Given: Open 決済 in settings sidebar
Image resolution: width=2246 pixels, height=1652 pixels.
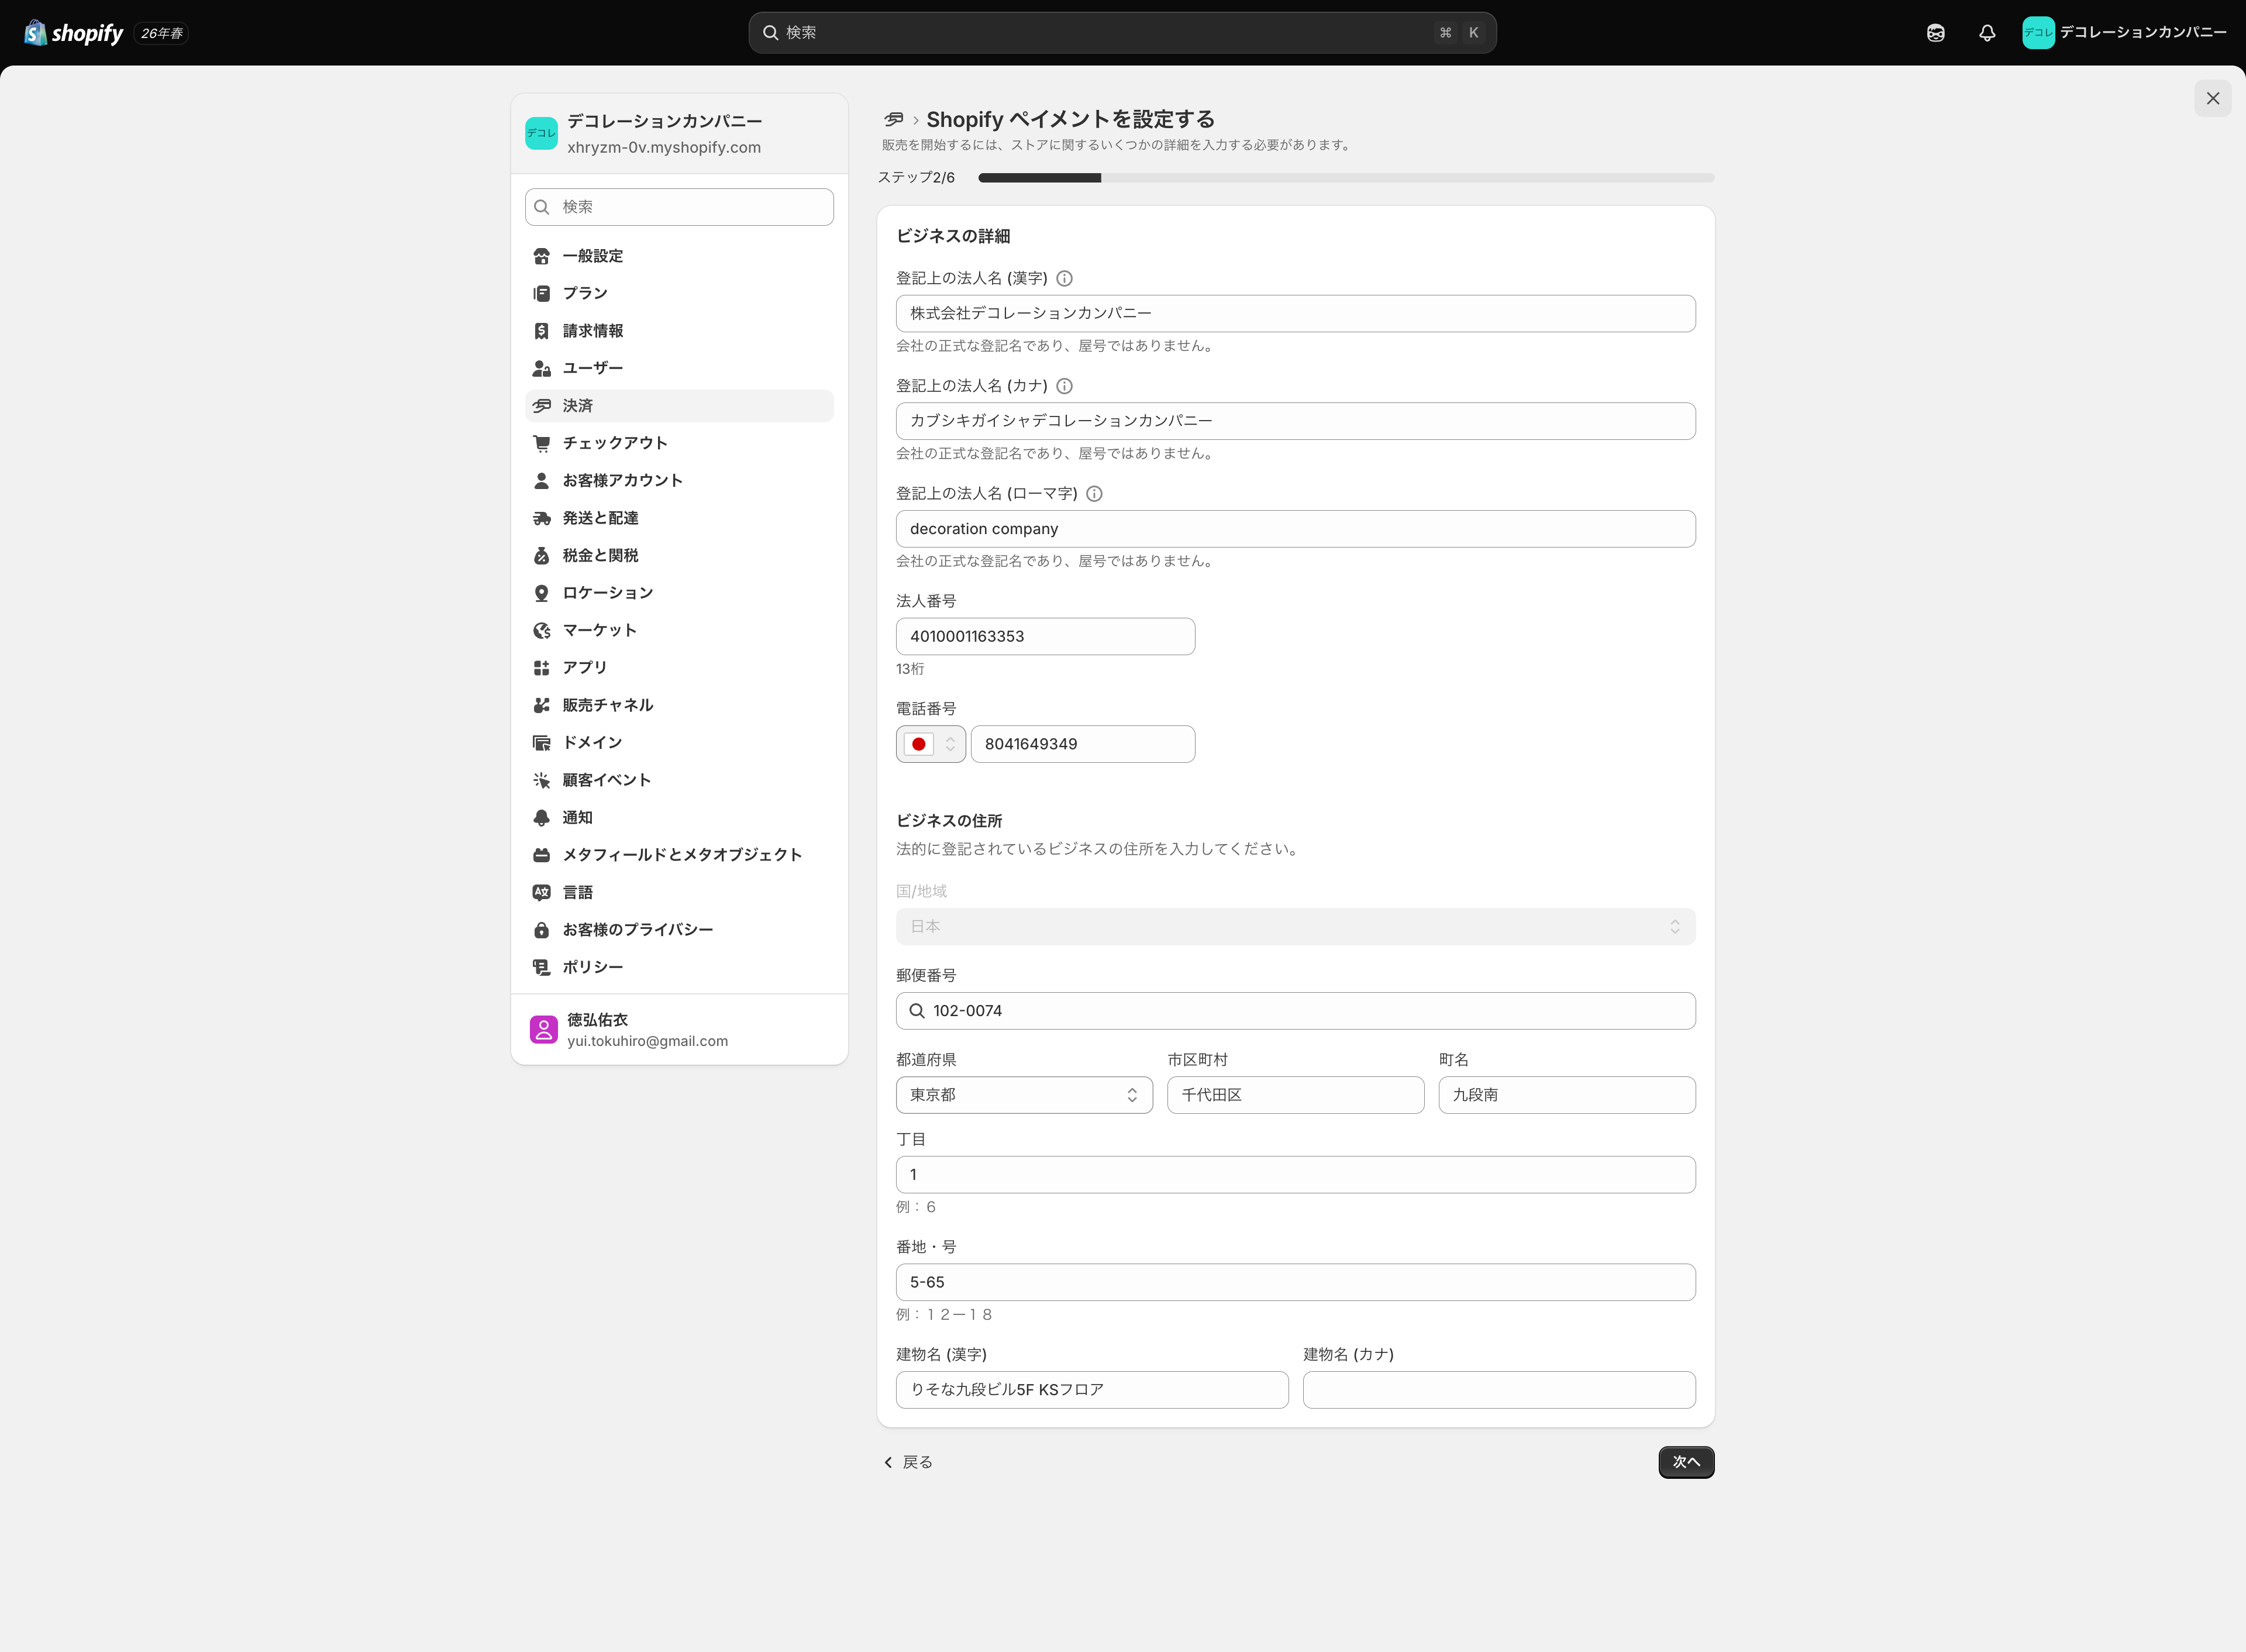Looking at the screenshot, I should (680, 406).
